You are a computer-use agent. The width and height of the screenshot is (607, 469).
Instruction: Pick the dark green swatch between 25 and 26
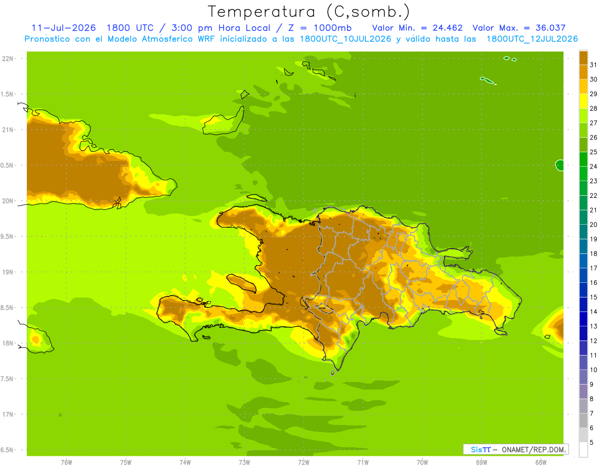(x=583, y=145)
